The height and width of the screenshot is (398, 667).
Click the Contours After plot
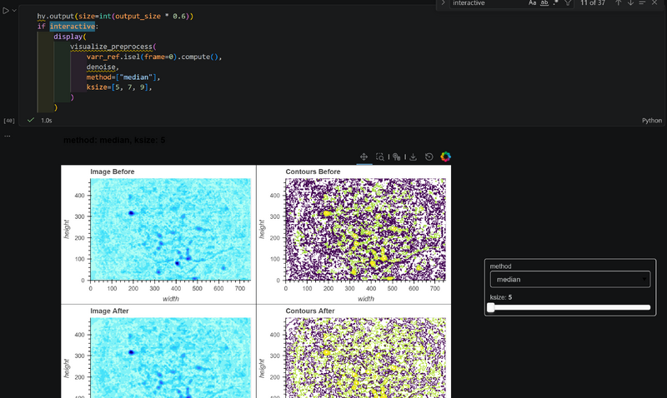365,358
